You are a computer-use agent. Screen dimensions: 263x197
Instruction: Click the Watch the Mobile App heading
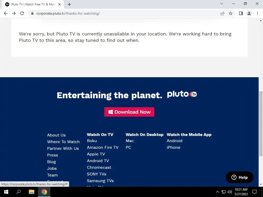click(189, 134)
